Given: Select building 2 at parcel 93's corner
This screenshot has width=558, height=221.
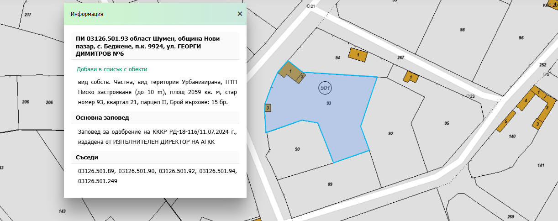Looking at the screenshot, I should coord(301,78).
